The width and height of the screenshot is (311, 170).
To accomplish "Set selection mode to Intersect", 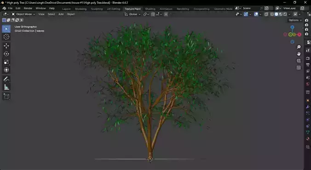I will 22,20.
